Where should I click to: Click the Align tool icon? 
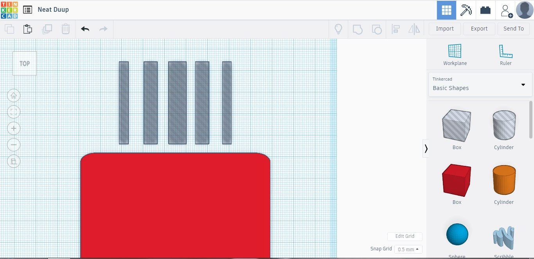point(396,29)
